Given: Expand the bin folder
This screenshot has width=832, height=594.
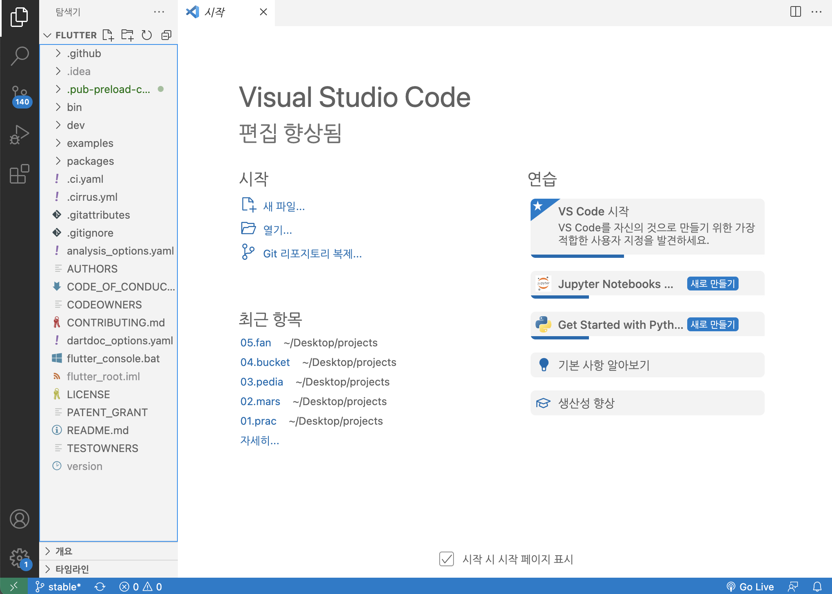Looking at the screenshot, I should click(x=108, y=107).
